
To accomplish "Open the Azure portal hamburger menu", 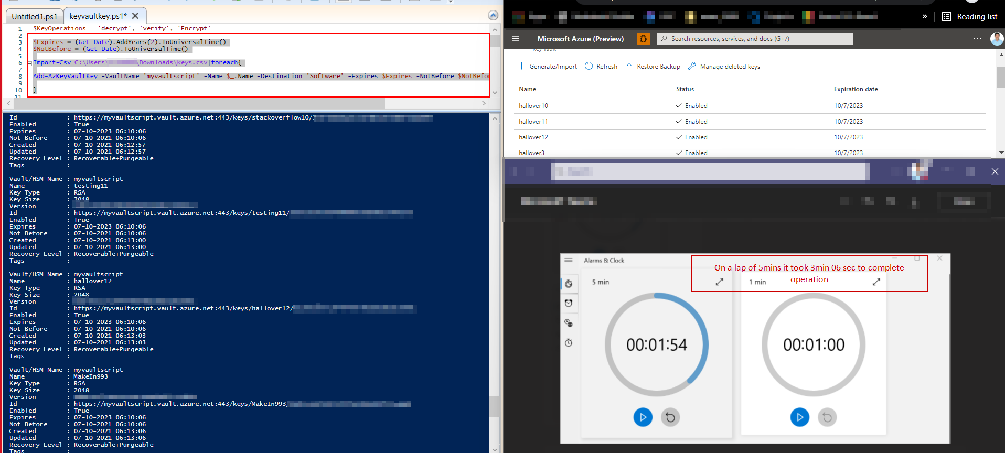I will (516, 39).
